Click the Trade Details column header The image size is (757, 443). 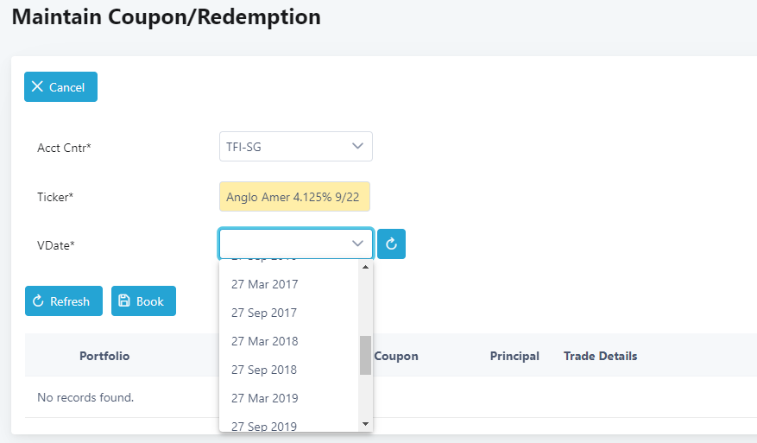[600, 356]
